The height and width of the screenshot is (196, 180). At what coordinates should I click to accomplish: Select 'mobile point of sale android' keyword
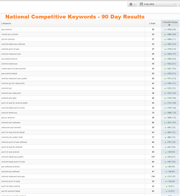point(13,69)
